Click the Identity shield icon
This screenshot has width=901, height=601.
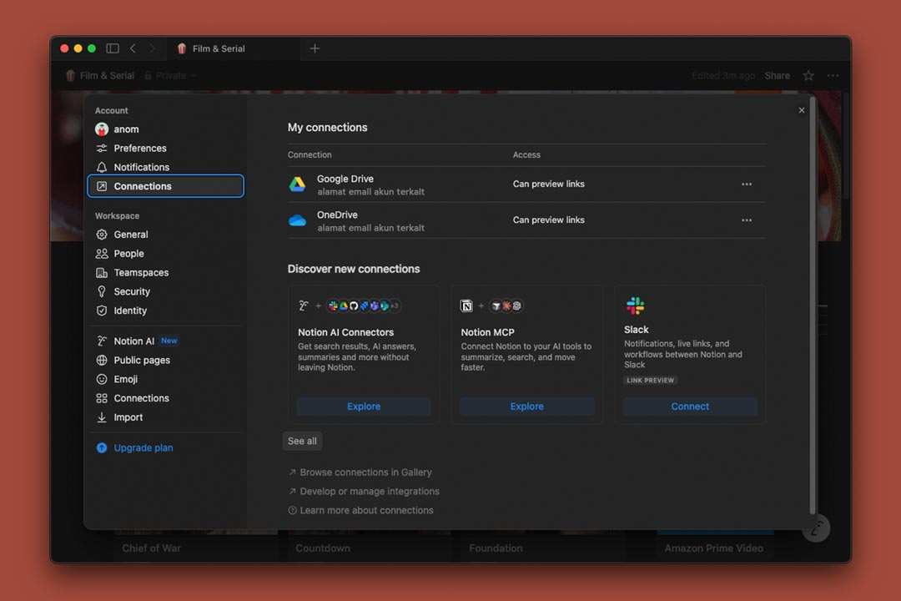click(x=102, y=310)
